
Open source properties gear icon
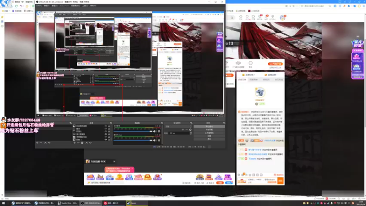pos(82,143)
